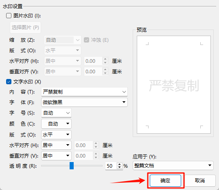Decrease transparency with the down arrow
This screenshot has width=219, height=190.
pos(120,167)
